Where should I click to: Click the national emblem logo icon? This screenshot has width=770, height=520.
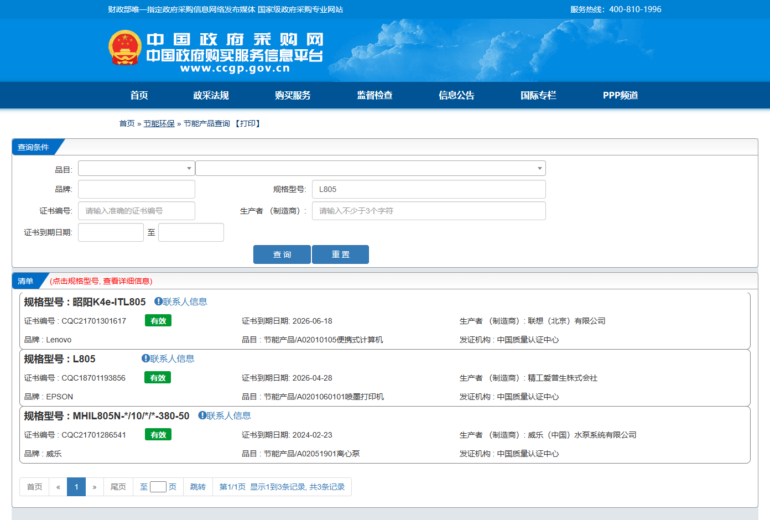(125, 48)
